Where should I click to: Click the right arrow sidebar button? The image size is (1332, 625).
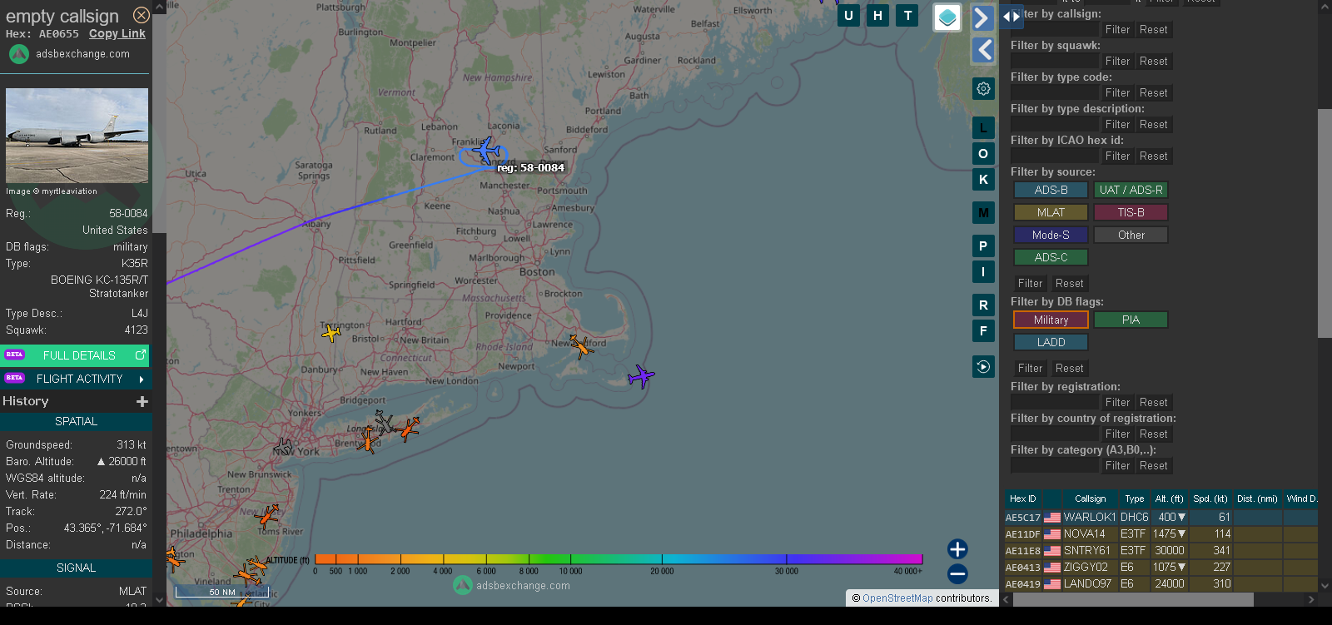coord(983,17)
